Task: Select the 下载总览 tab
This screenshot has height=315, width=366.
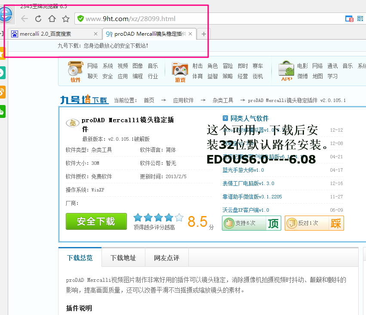Action: [x=80, y=258]
